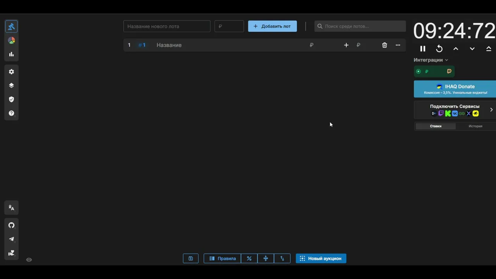Delete lot 1 with the trash icon
The height and width of the screenshot is (279, 496).
point(384,45)
